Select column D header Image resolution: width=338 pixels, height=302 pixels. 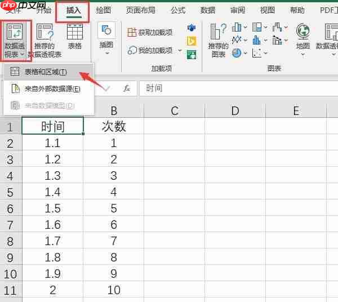[x=235, y=110]
